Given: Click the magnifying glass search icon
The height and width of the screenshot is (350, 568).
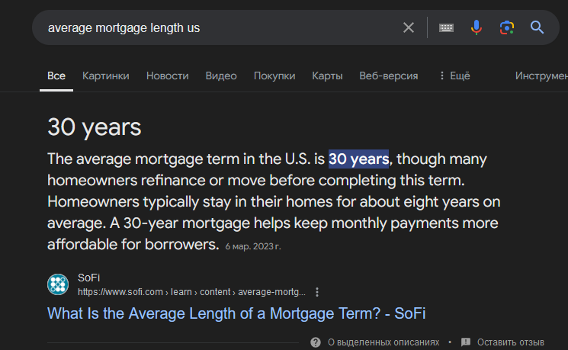Looking at the screenshot, I should point(537,27).
